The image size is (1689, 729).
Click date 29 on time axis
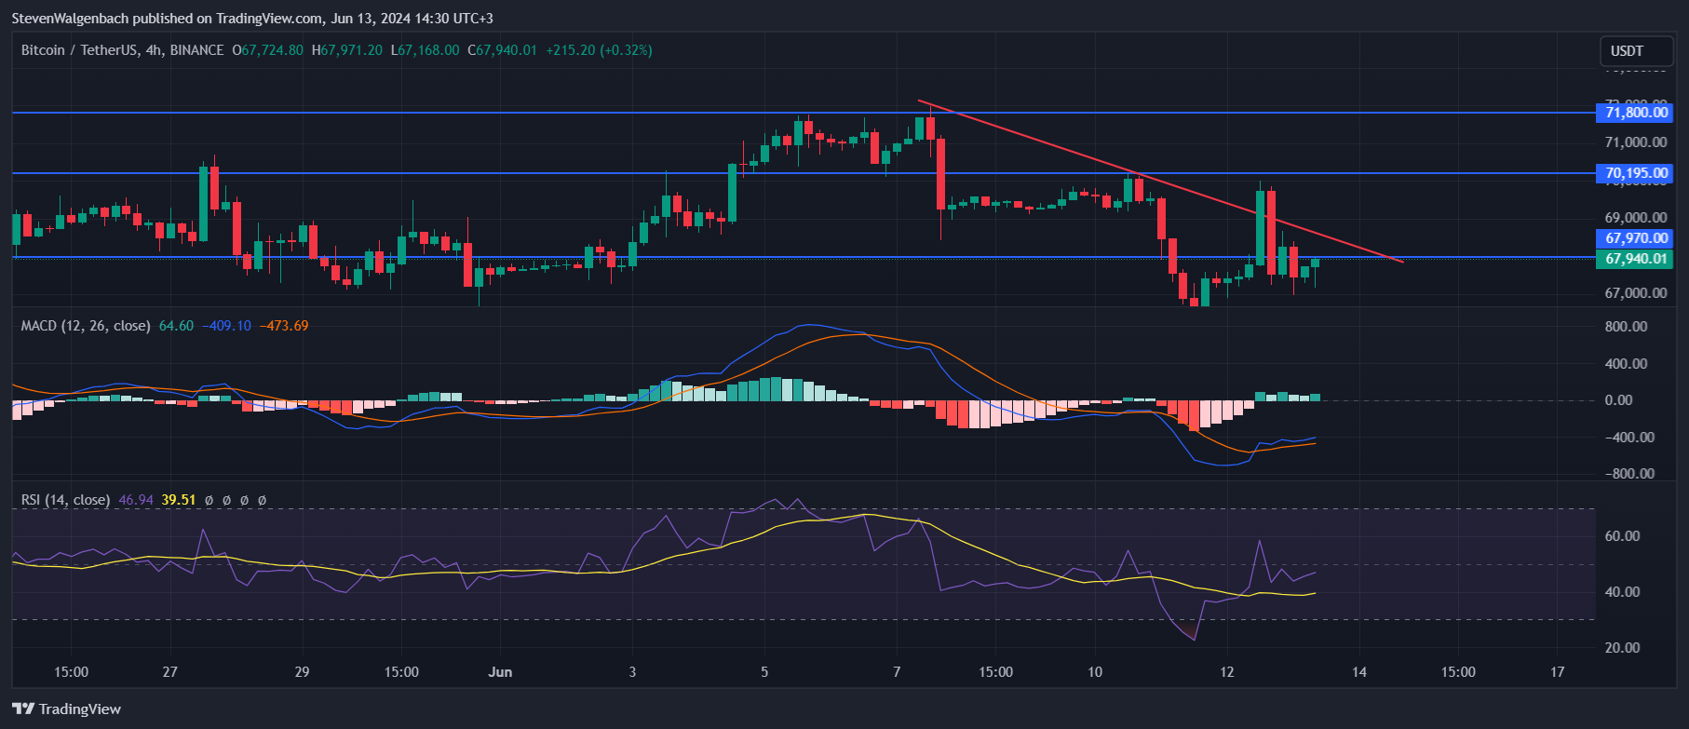point(302,672)
